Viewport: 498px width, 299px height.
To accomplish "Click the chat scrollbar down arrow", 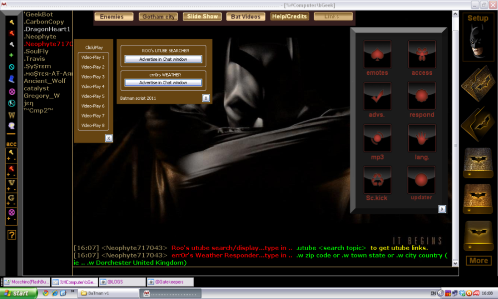I will [x=455, y=263].
